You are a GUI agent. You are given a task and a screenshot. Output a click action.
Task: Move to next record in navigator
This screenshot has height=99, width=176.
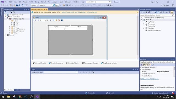click(51, 20)
